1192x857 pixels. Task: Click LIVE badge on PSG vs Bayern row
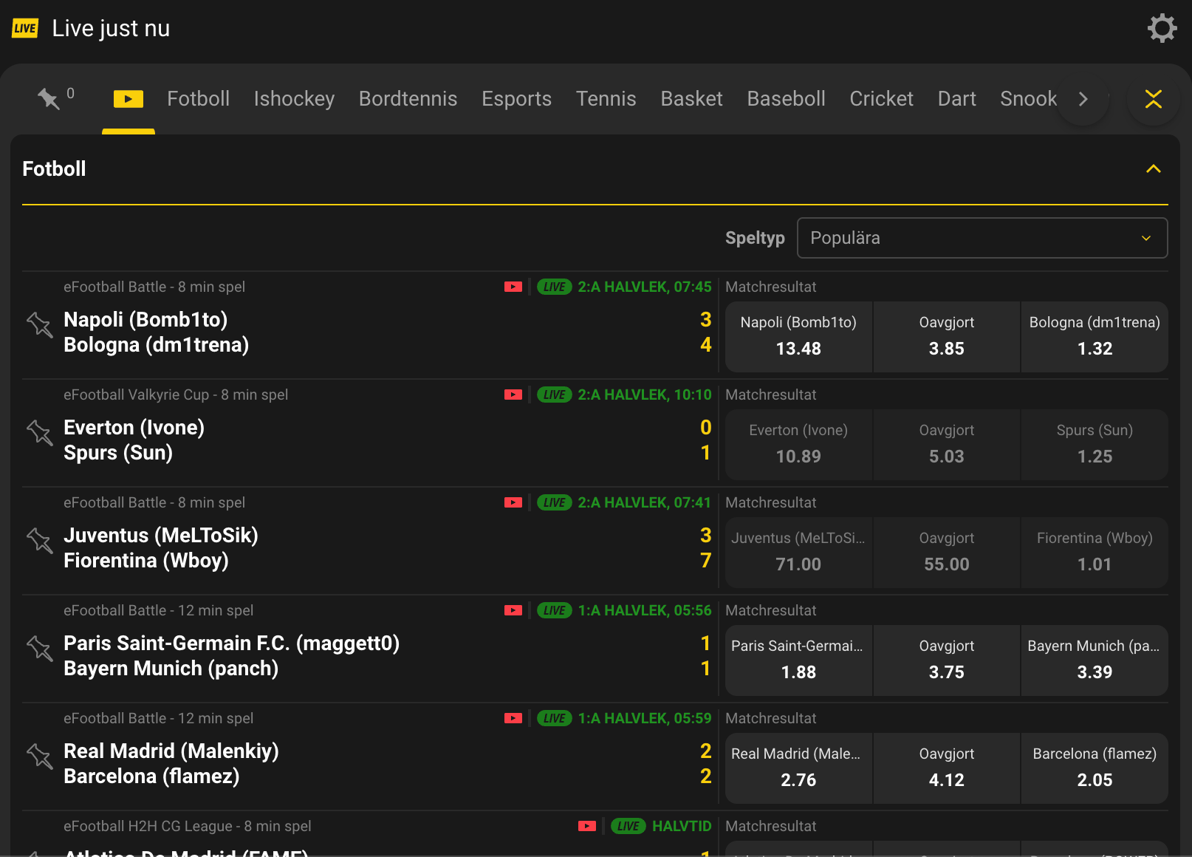coord(555,610)
